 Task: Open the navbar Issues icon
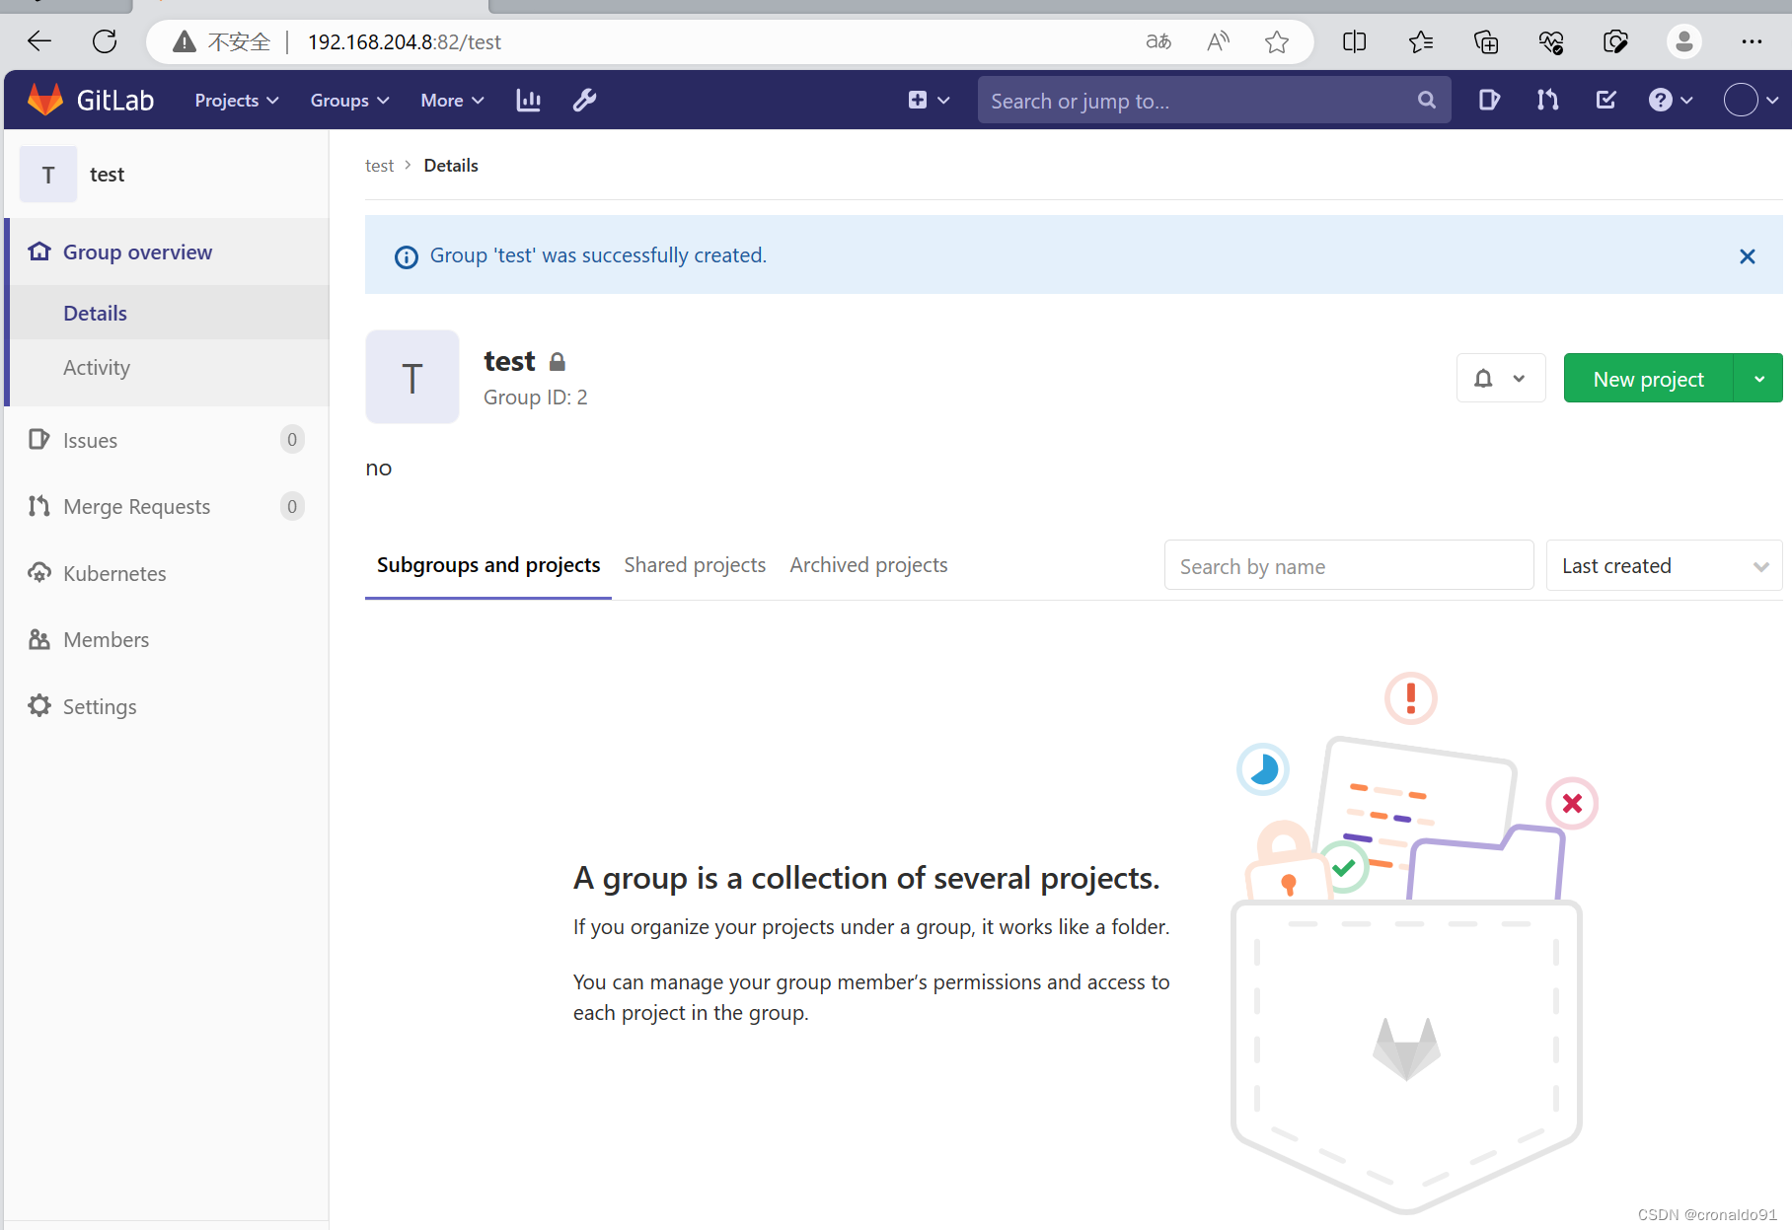point(1489,100)
